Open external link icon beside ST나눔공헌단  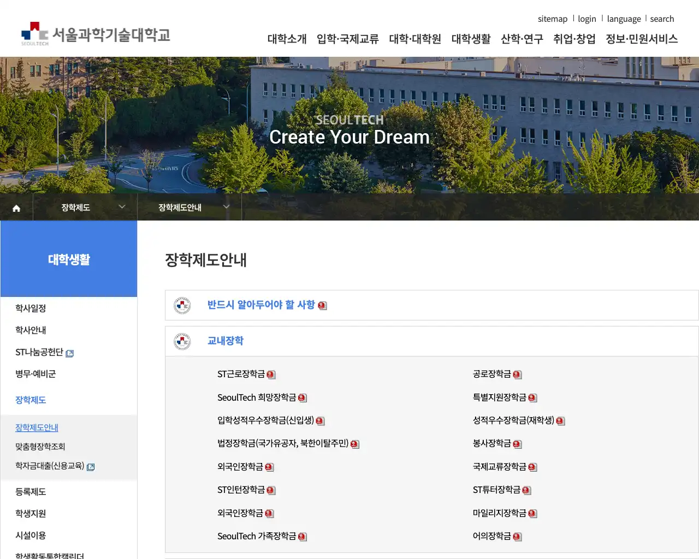click(69, 353)
